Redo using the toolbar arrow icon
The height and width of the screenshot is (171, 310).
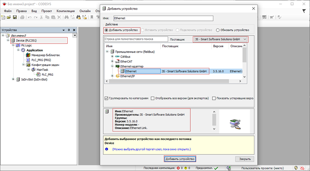36,17
